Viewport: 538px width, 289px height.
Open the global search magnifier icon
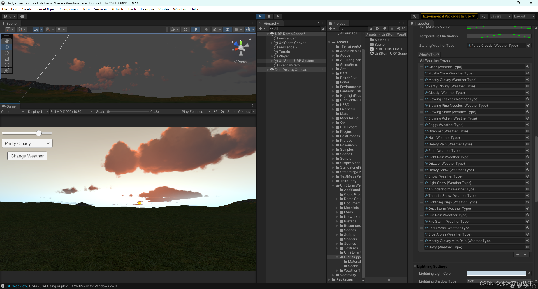(483, 16)
